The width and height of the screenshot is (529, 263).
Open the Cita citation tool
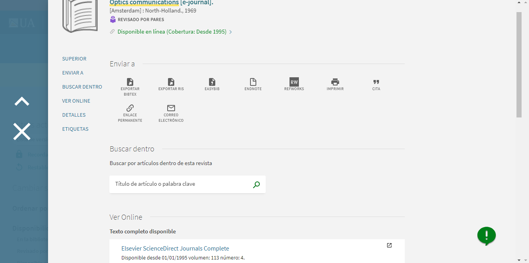click(x=376, y=82)
